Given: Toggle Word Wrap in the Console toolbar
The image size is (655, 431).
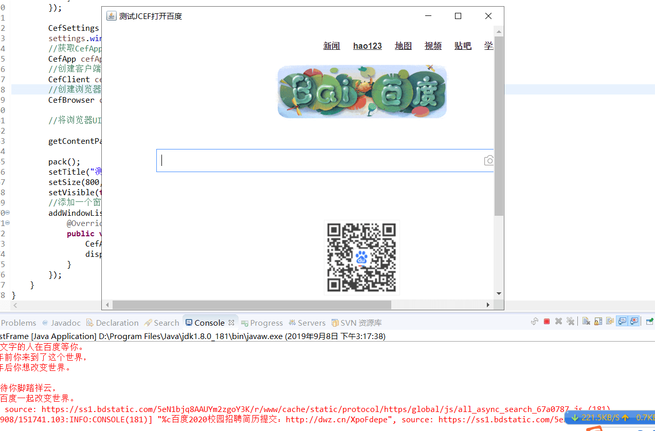Looking at the screenshot, I should [x=610, y=322].
